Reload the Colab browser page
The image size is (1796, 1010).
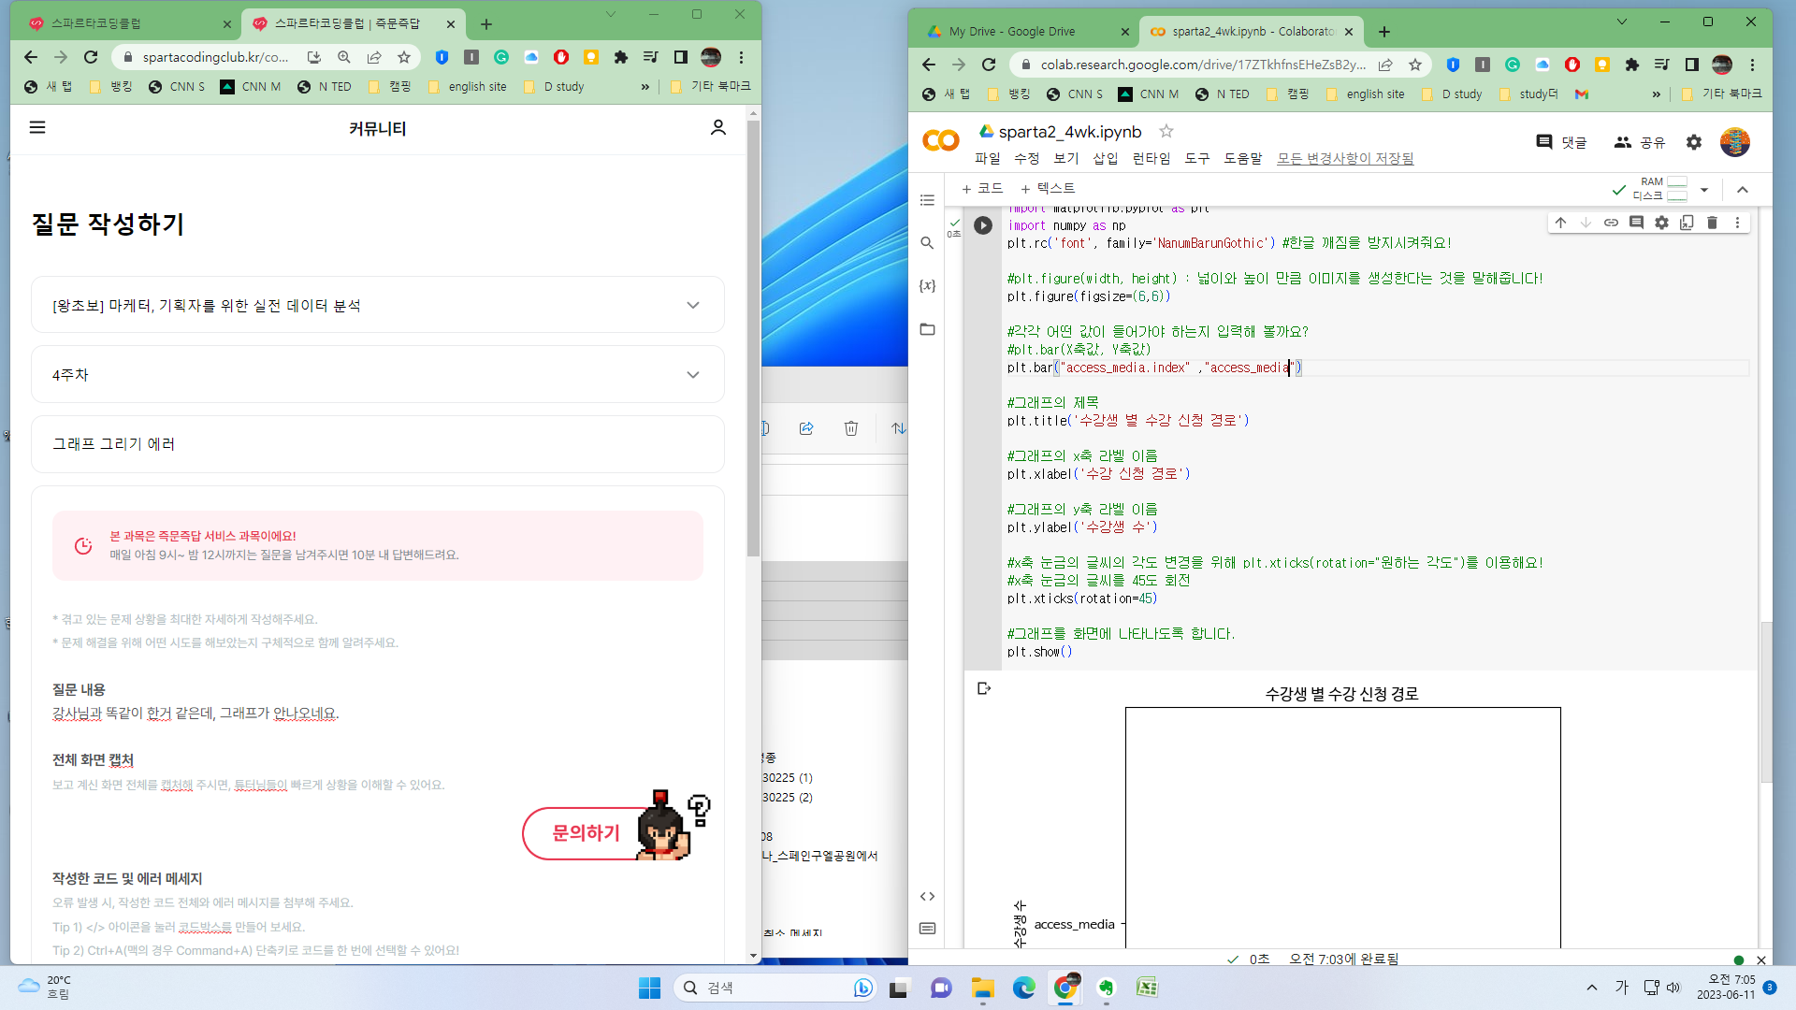coord(989,65)
